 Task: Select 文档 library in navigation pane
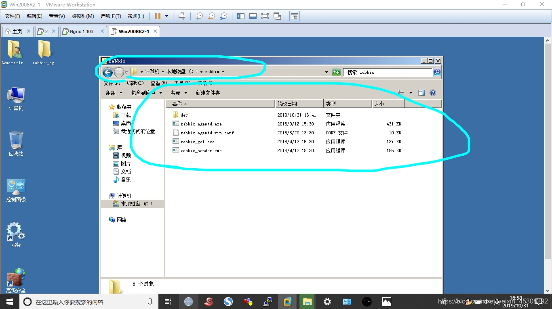pyautogui.click(x=122, y=171)
